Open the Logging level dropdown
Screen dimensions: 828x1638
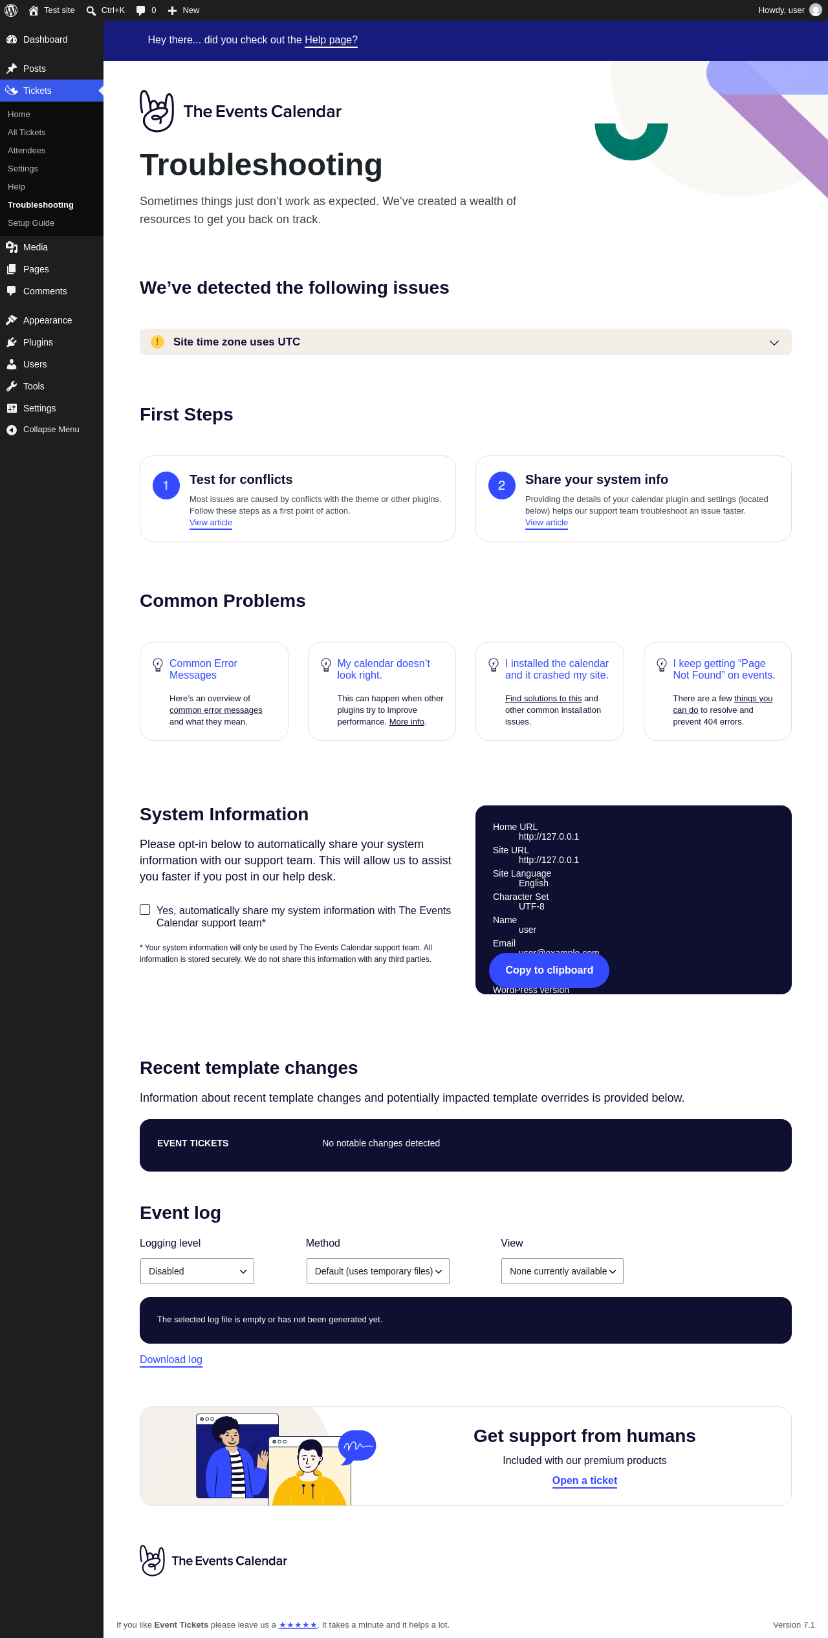197,1271
